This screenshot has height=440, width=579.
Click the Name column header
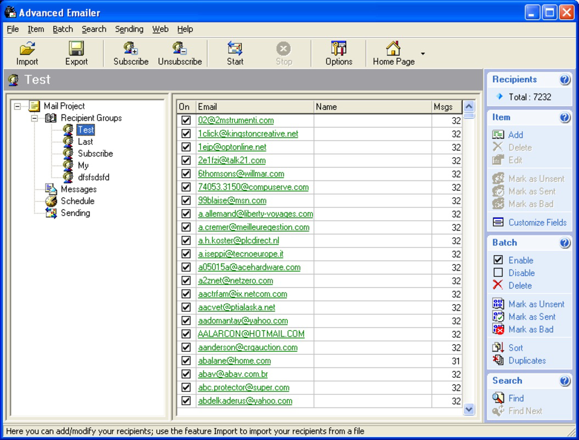[372, 107]
